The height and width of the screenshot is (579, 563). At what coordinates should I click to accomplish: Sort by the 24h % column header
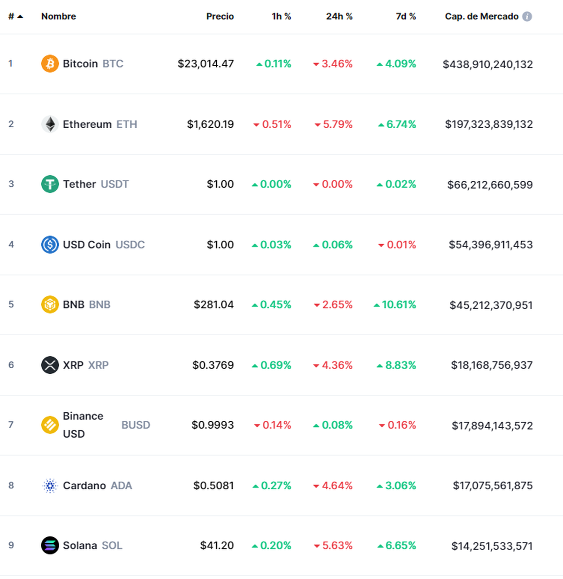(x=339, y=16)
